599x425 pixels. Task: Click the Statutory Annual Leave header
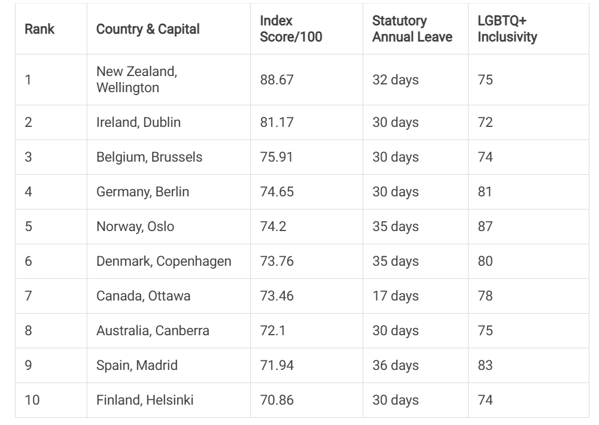[x=412, y=29]
